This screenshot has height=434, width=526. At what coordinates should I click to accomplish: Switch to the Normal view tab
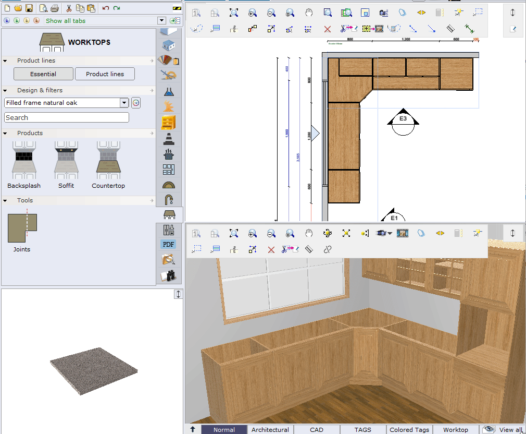tap(224, 430)
